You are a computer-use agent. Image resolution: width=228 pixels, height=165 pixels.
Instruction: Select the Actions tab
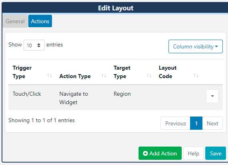click(40, 21)
